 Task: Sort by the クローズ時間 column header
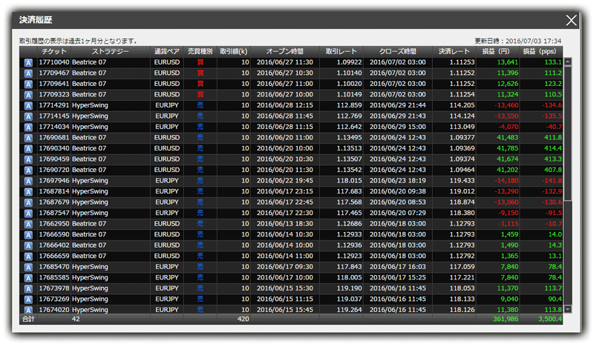(398, 51)
